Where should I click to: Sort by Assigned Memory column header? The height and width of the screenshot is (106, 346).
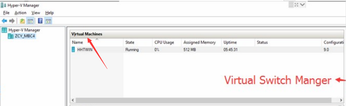click(x=201, y=42)
